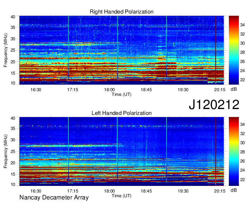Click the "Nancay Decameter Array" caption
The width and height of the screenshot is (249, 202).
54,198
